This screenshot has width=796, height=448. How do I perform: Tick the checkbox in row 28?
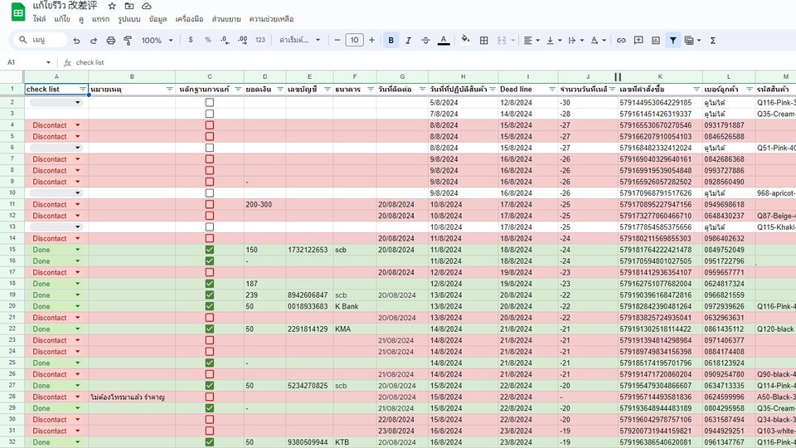209,397
